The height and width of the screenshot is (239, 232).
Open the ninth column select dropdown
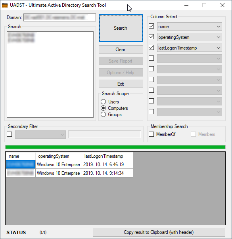click(x=190, y=112)
